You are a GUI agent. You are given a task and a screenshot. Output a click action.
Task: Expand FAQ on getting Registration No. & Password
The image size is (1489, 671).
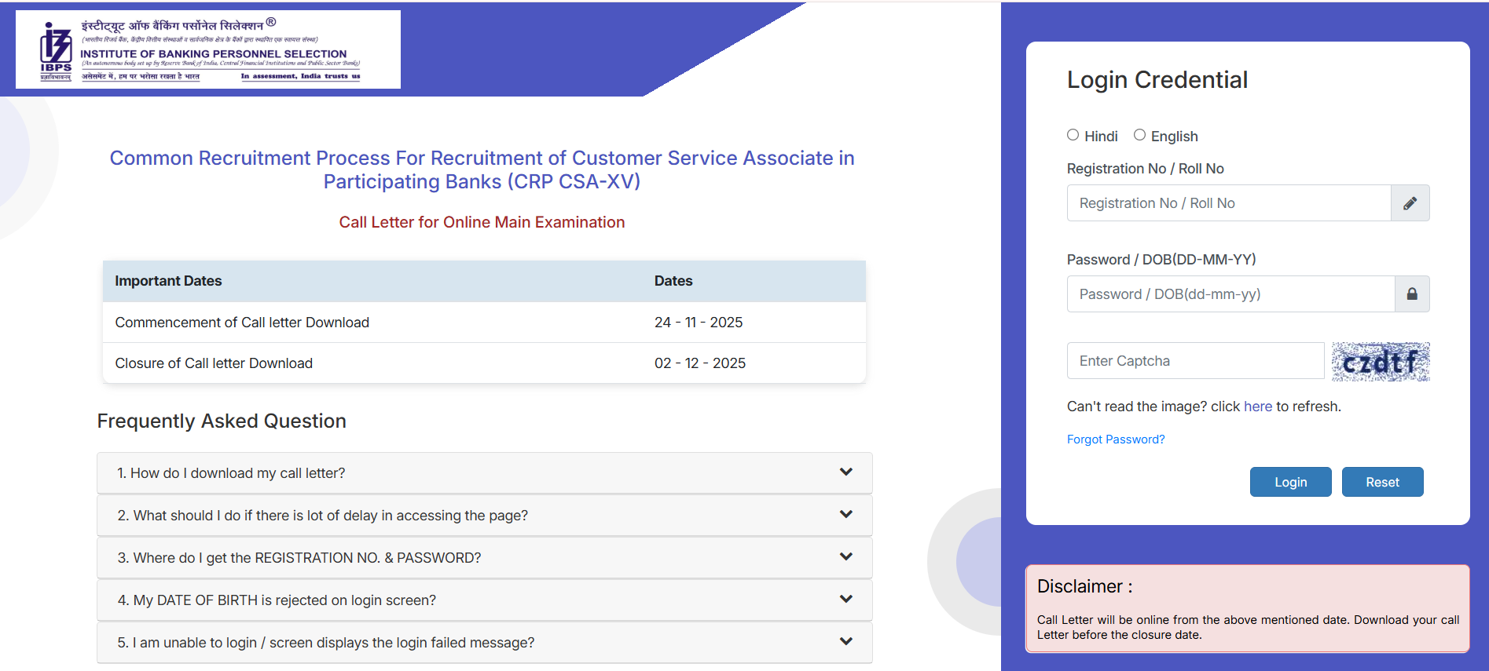point(299,558)
